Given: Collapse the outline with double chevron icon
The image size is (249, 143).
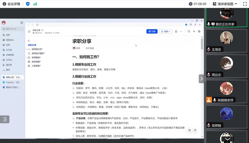Looking at the screenshot, I should pos(28,41).
